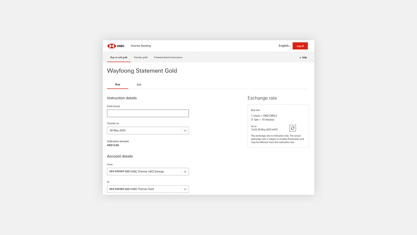This screenshot has width=417, height=235.
Task: Click the 14:02 28 May 2024 (HKT) timestamp
Action: (264, 130)
